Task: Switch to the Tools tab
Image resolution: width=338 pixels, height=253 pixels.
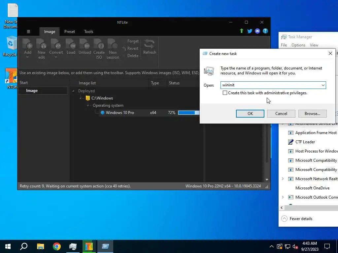Action: (88, 32)
